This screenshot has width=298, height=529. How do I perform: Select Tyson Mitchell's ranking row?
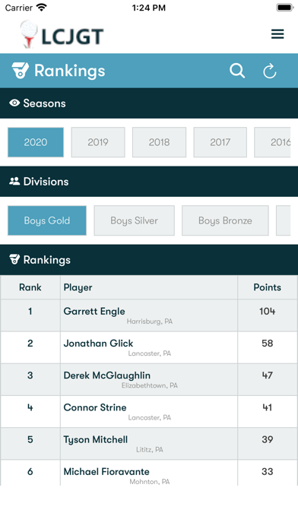149,444
